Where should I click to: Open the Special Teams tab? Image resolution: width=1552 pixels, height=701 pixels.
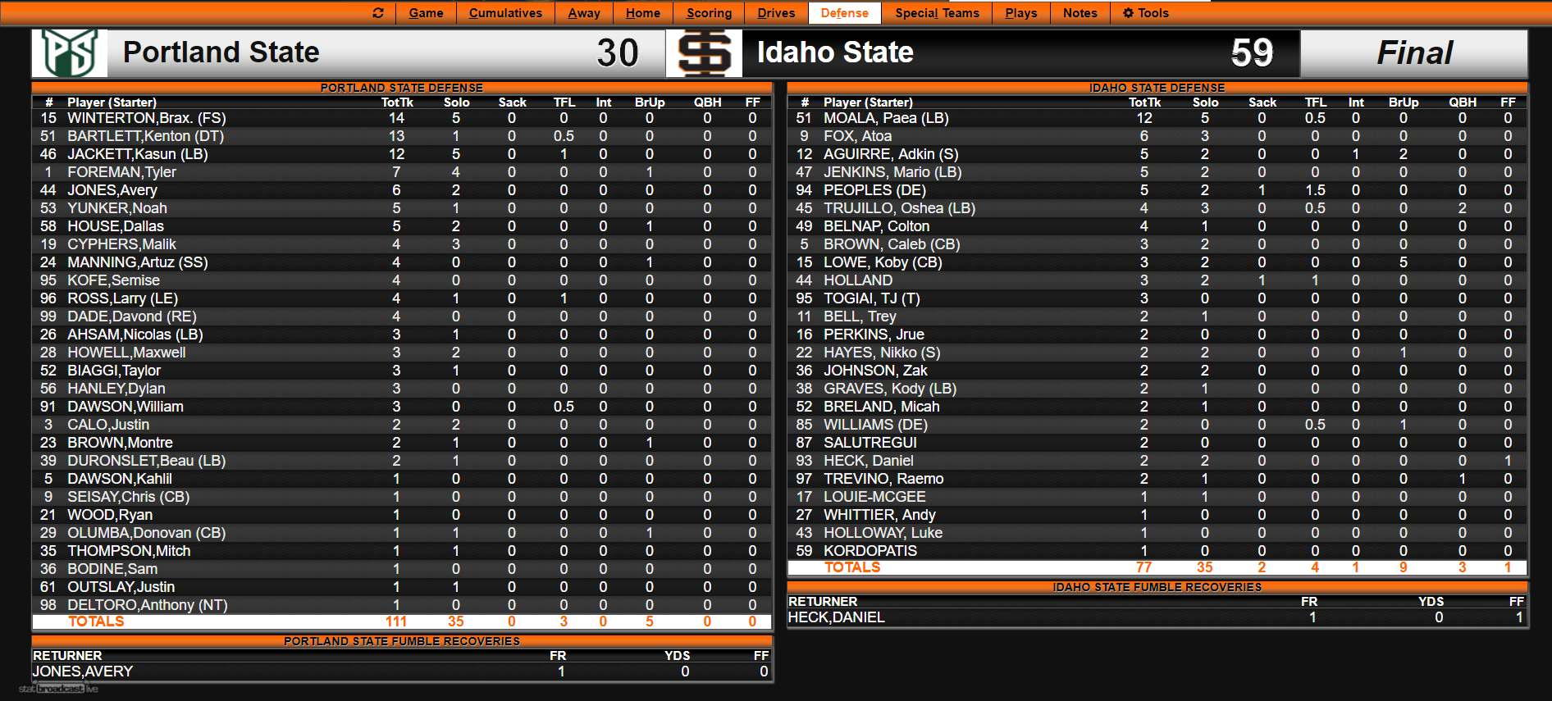[x=937, y=13]
